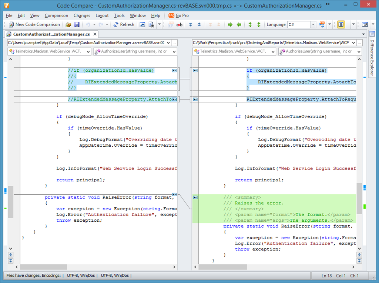Open the Language C# dropdown
The image size is (379, 283).
(x=313, y=25)
